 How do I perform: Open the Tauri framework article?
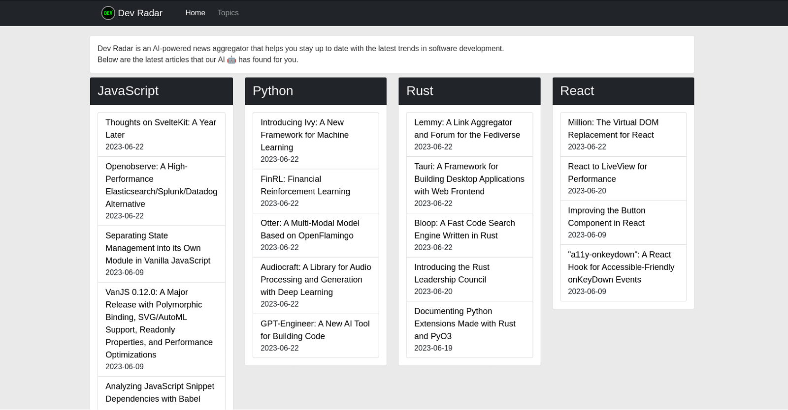[469, 179]
